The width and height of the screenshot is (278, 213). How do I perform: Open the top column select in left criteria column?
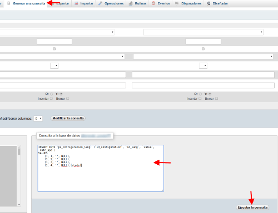click(x=57, y=32)
